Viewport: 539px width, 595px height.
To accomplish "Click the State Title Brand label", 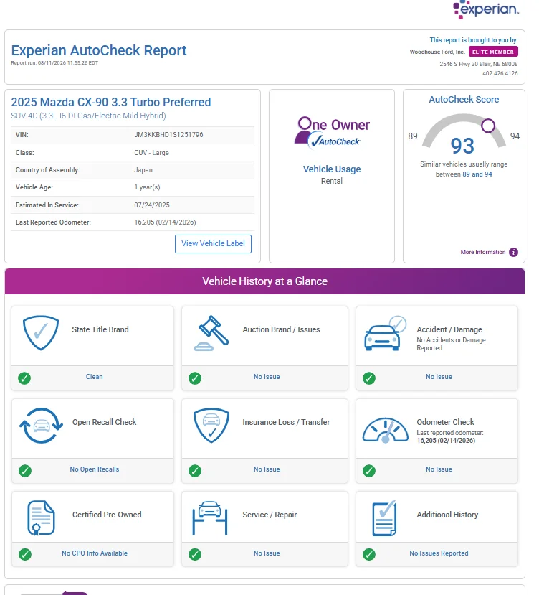I will pos(100,329).
